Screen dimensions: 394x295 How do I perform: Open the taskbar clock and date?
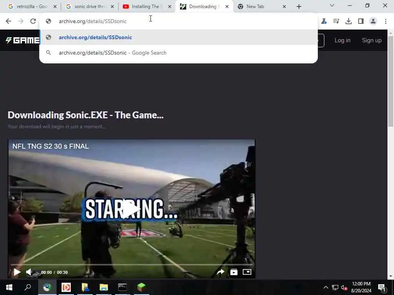coord(361,287)
